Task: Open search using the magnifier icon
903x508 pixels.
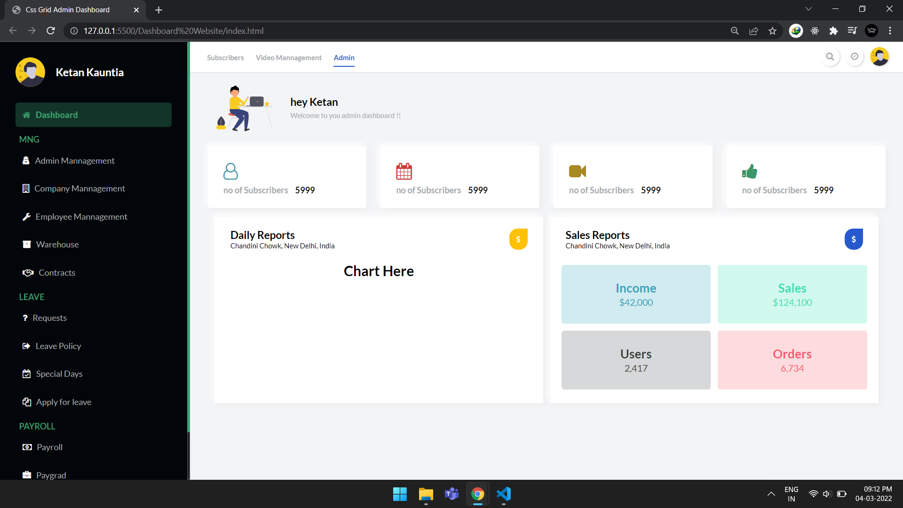Action: (830, 56)
